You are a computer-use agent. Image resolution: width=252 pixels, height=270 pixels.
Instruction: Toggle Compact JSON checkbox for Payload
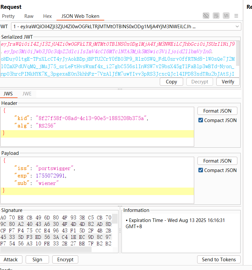[201, 170]
